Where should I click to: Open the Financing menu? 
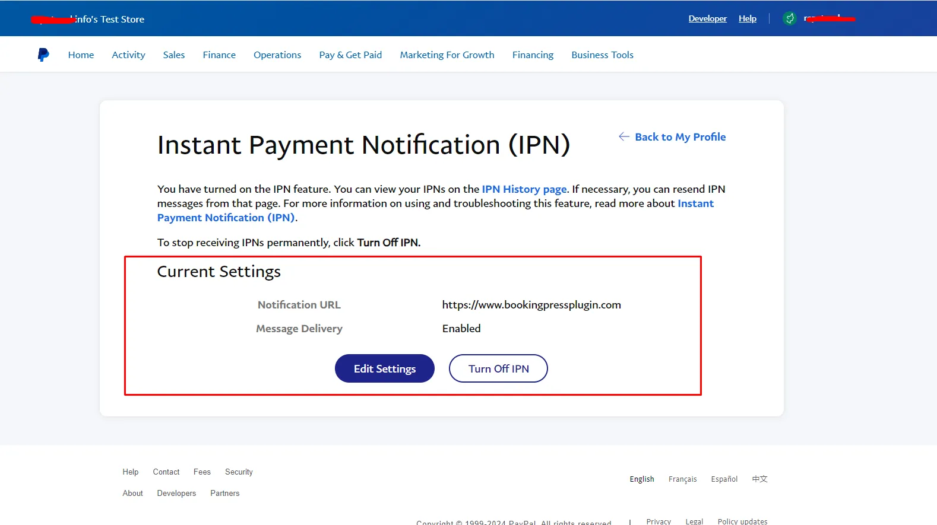tap(533, 55)
